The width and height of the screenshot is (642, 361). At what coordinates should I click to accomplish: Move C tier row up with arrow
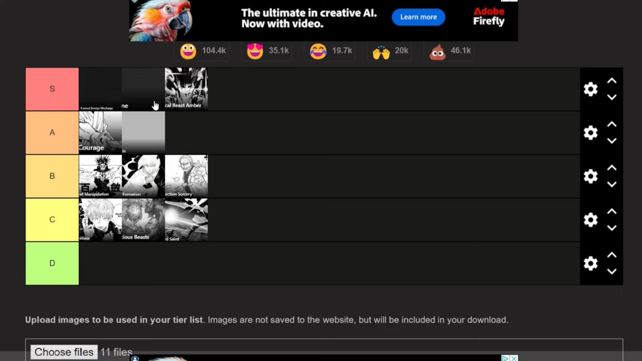tap(612, 211)
